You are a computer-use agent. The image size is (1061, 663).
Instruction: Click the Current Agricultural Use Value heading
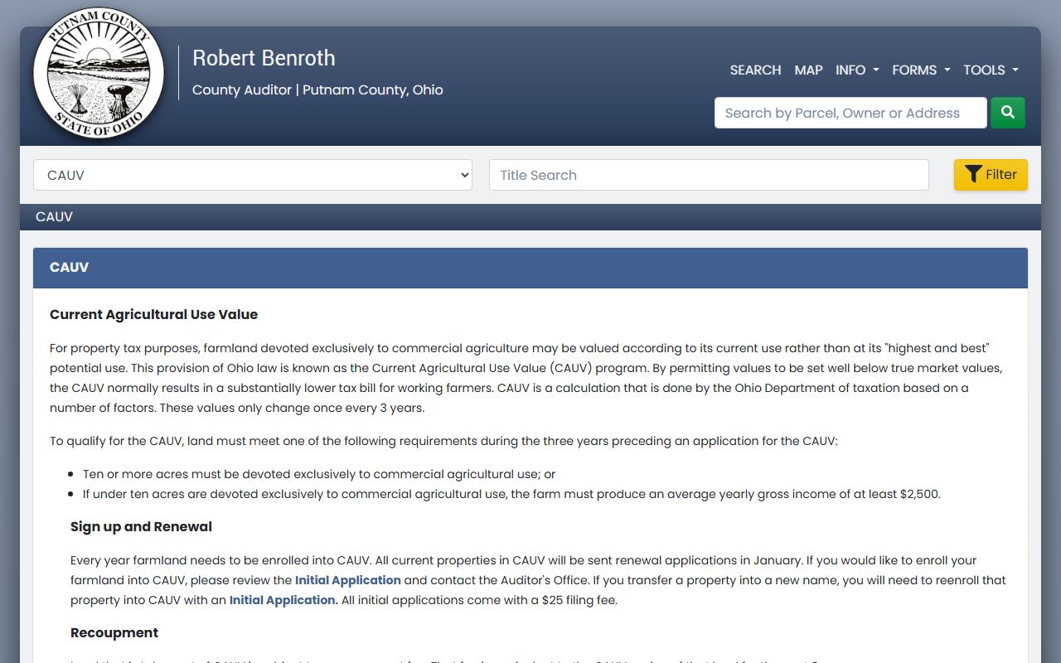153,315
